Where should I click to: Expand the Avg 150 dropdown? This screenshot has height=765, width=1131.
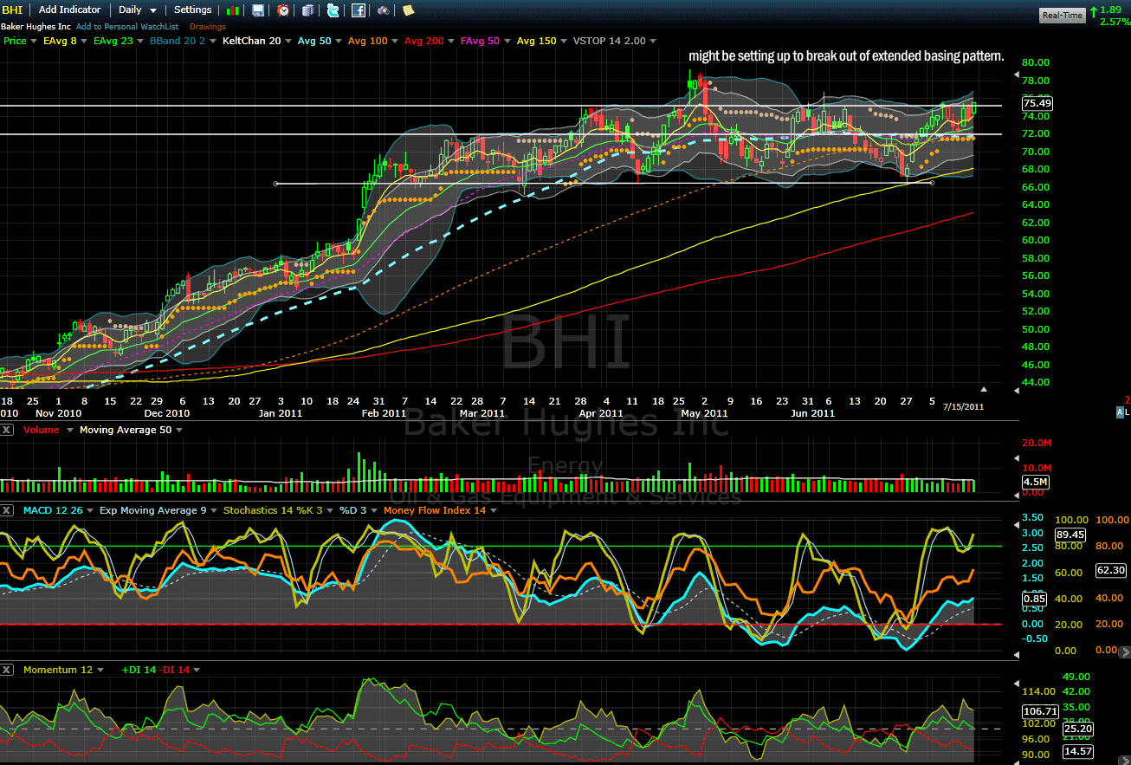563,41
